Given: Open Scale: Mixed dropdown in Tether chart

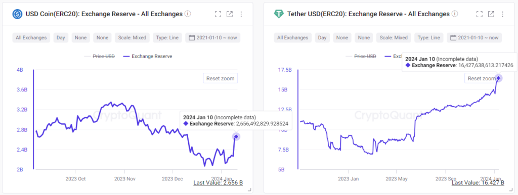Looking at the screenshot, I should (394, 37).
